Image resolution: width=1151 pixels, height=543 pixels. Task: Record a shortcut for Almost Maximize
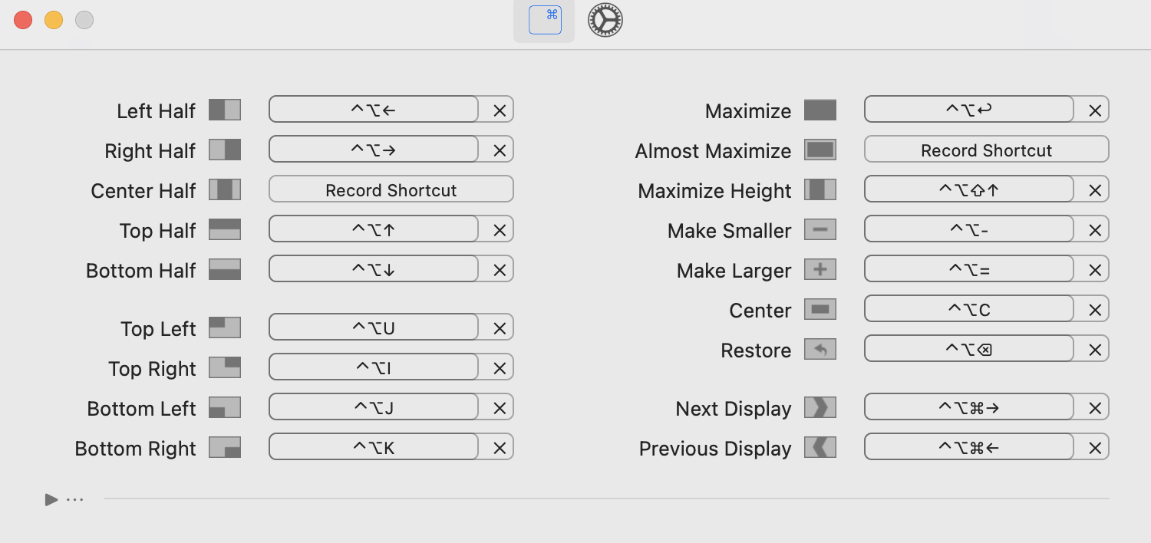click(x=986, y=150)
